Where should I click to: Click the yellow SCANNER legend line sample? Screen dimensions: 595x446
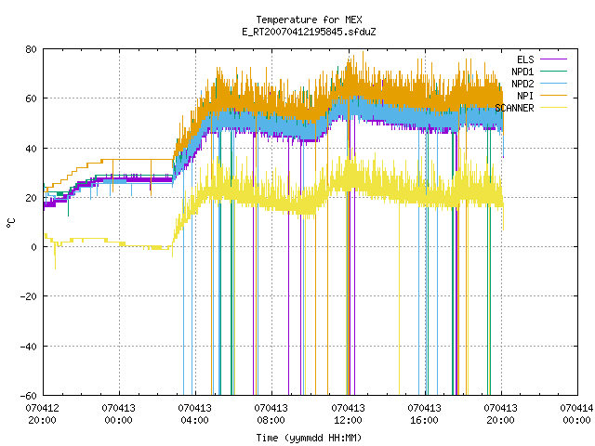pyautogui.click(x=553, y=108)
